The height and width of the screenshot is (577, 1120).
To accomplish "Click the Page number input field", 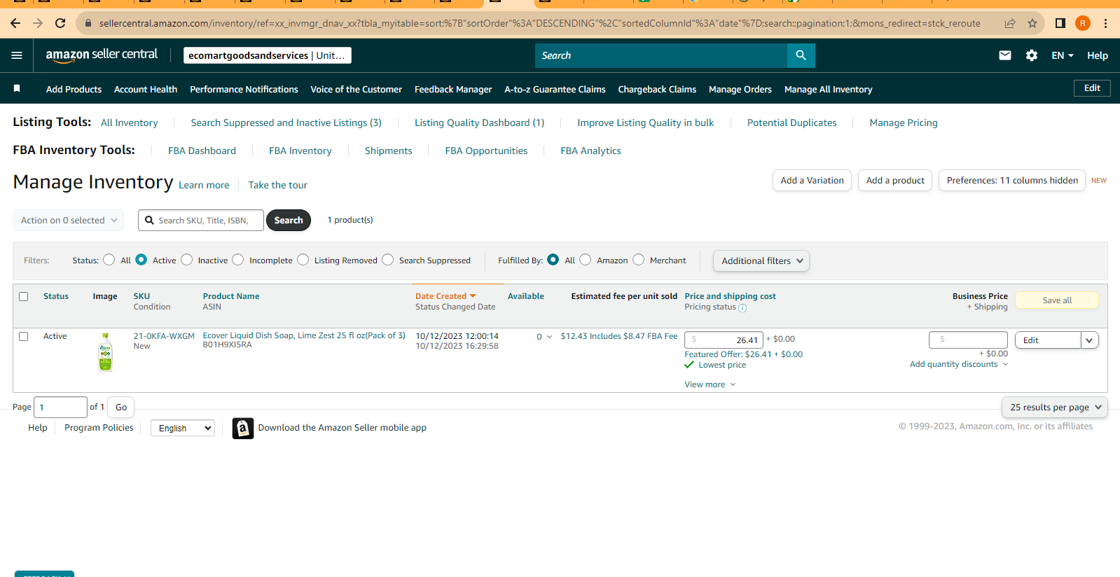I will click(x=61, y=407).
